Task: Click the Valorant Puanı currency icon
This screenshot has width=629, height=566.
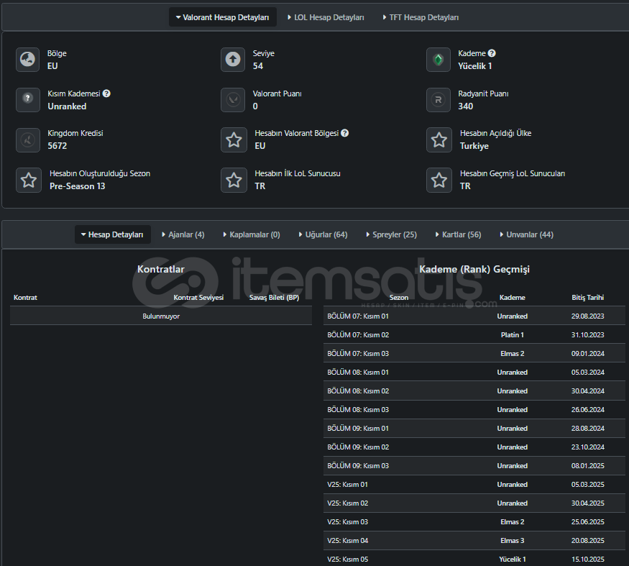Action: [233, 100]
